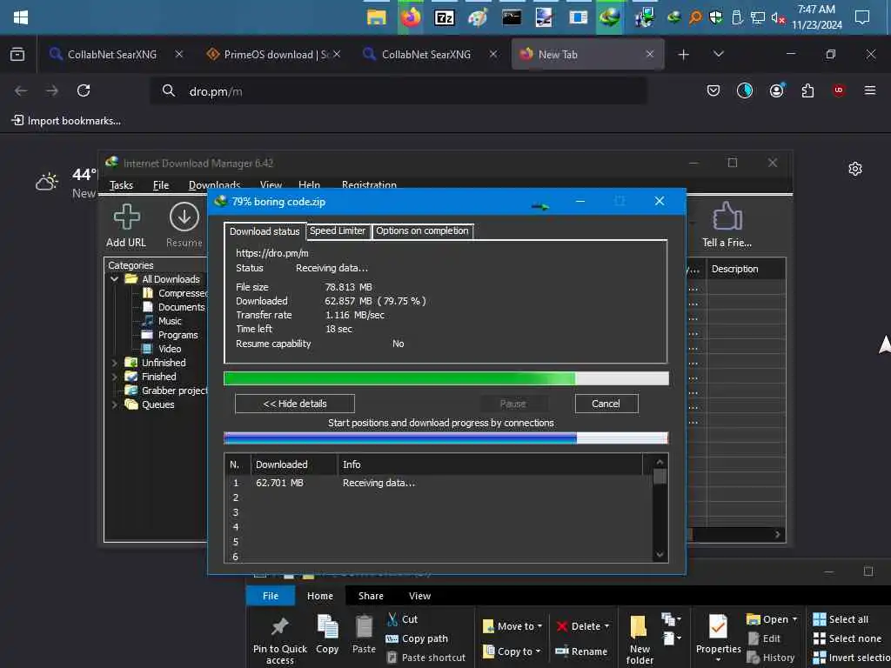Viewport: 891px width, 668px height.
Task: Click the Hide details button
Action: click(295, 404)
